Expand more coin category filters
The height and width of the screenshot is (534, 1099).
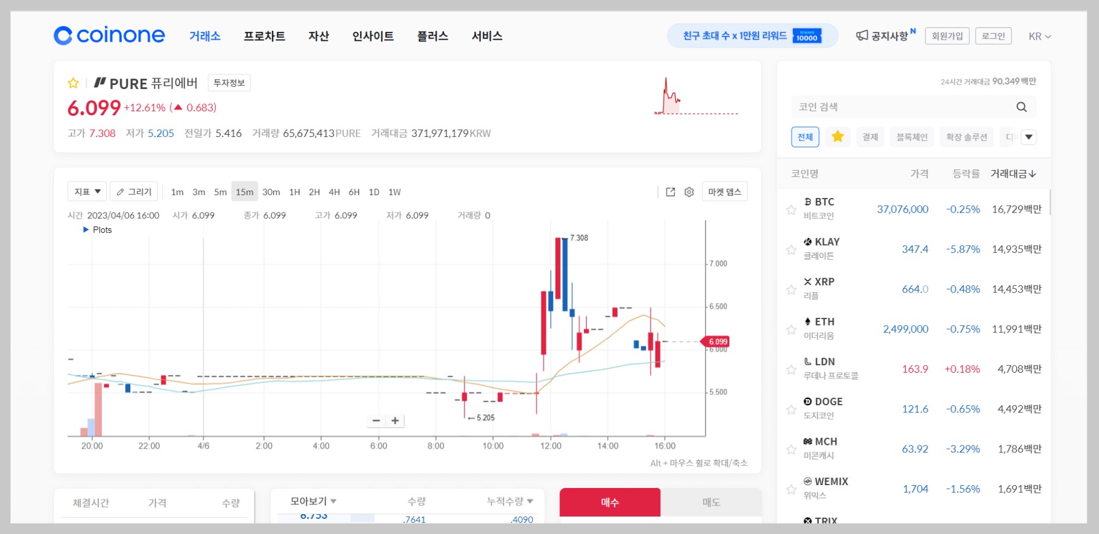[1029, 137]
